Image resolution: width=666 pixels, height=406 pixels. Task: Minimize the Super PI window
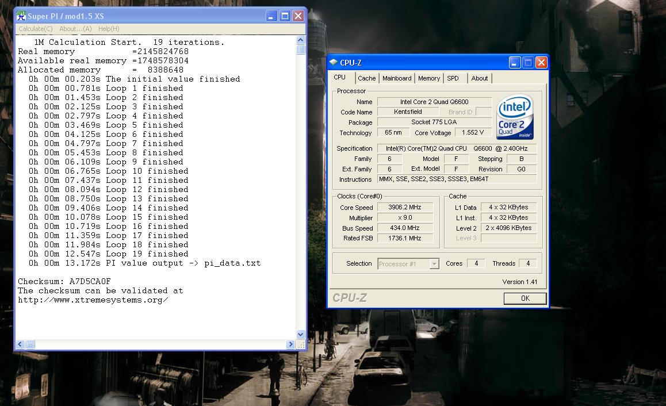271,16
